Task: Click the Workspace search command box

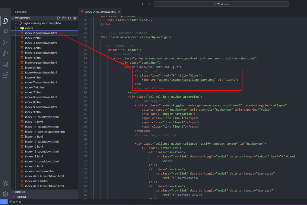Action: click(221, 4)
